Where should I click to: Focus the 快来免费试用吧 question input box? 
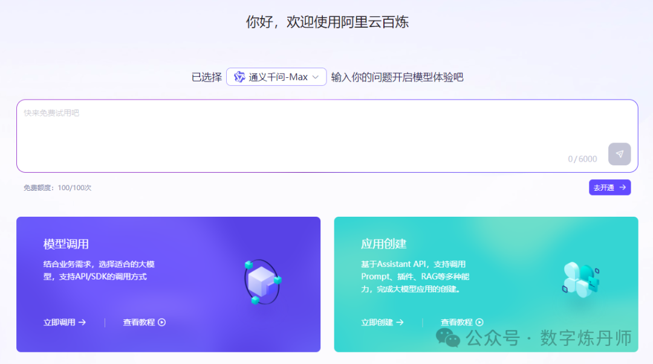coord(327,136)
